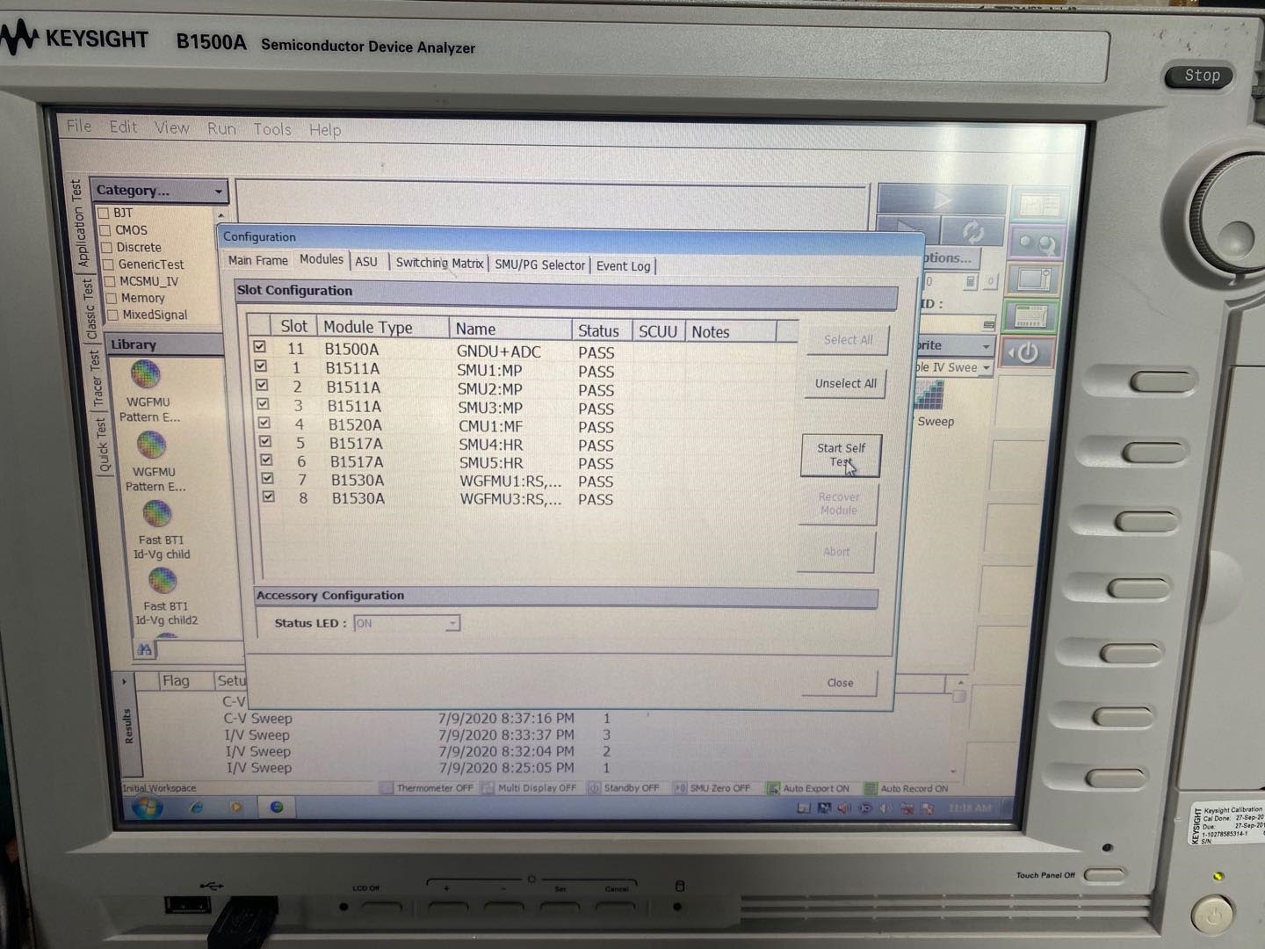Click the Start Self Test button

(841, 455)
